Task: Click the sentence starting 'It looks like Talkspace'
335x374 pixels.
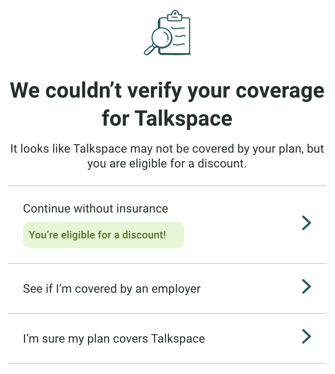Action: coord(167,149)
